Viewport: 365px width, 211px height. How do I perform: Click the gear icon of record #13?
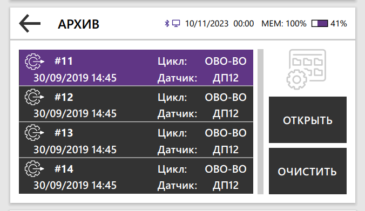pos(35,133)
